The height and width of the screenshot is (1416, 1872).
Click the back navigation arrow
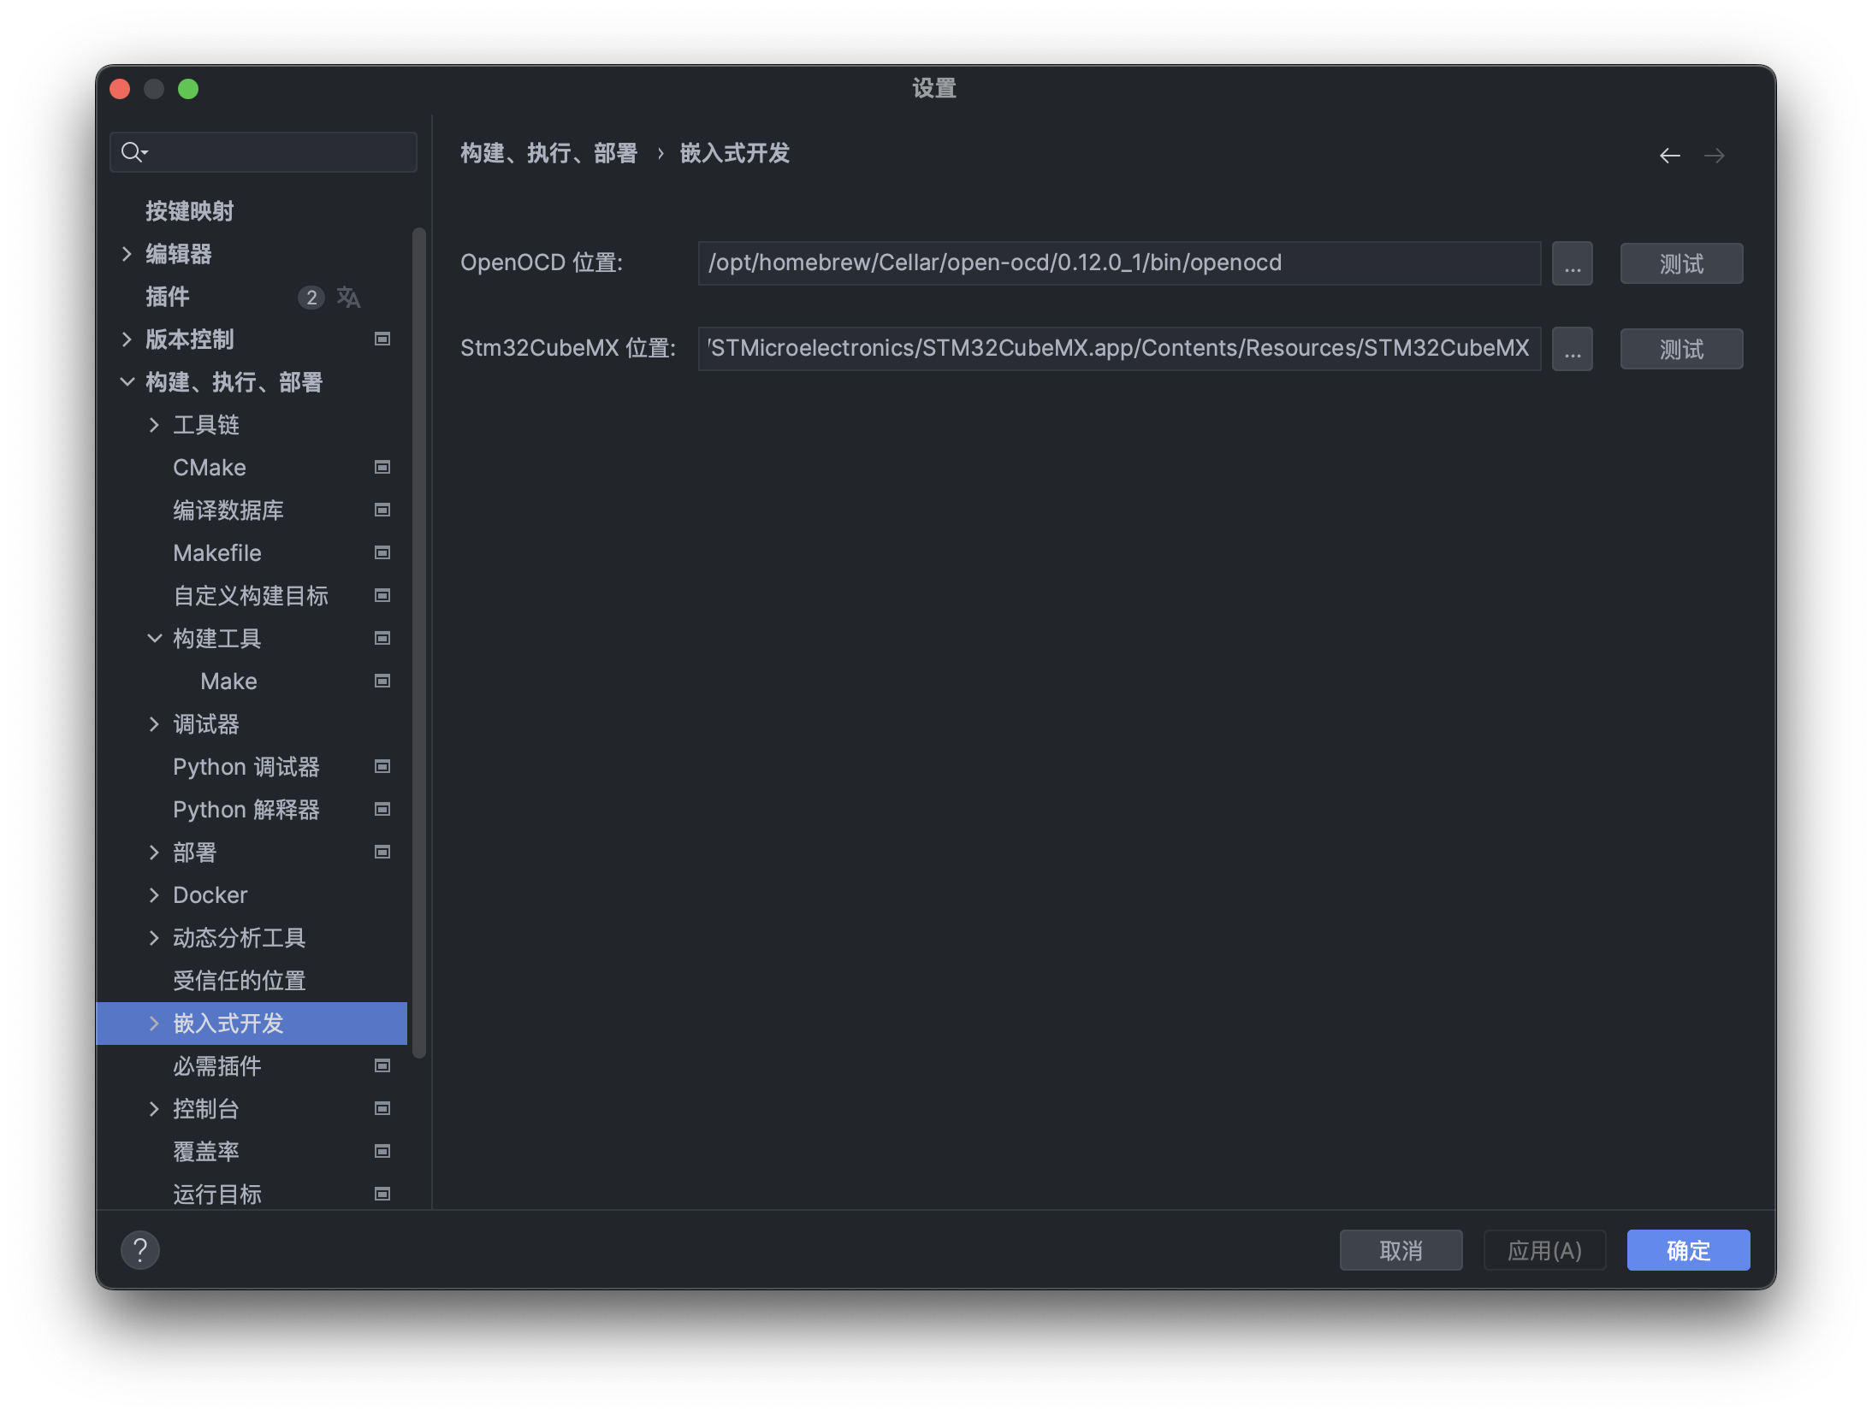(1669, 155)
